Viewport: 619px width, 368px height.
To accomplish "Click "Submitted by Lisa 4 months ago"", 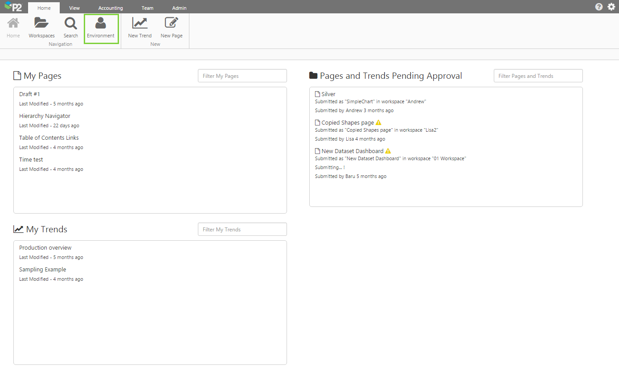I will (x=350, y=139).
